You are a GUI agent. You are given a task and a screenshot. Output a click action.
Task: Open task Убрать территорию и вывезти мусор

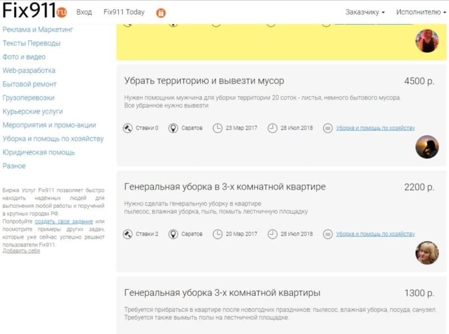[x=204, y=81]
